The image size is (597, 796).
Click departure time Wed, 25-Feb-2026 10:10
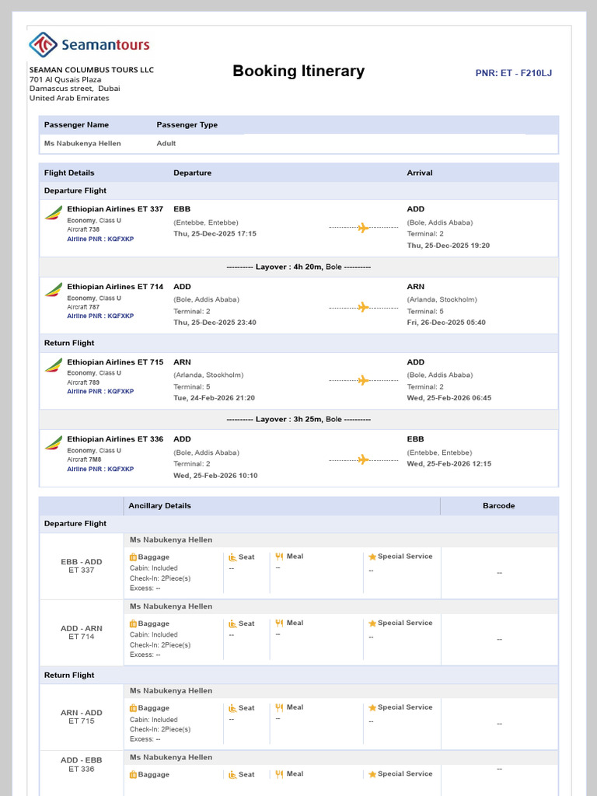point(215,476)
